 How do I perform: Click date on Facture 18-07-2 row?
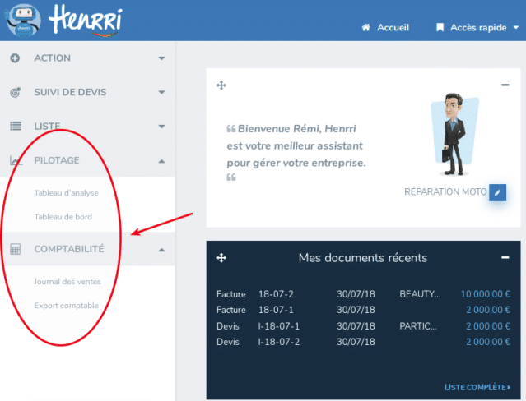point(356,294)
